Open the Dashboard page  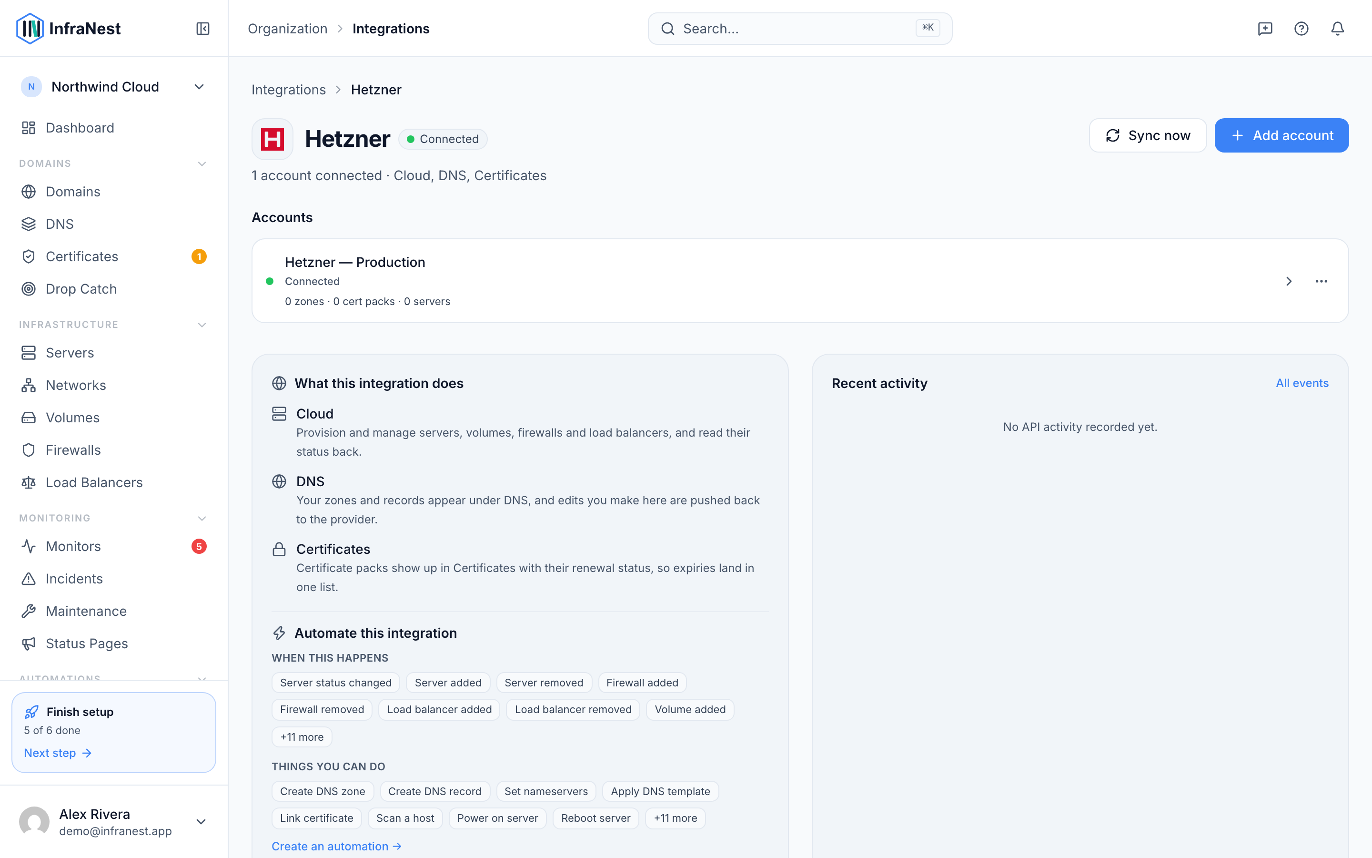pyautogui.click(x=114, y=128)
